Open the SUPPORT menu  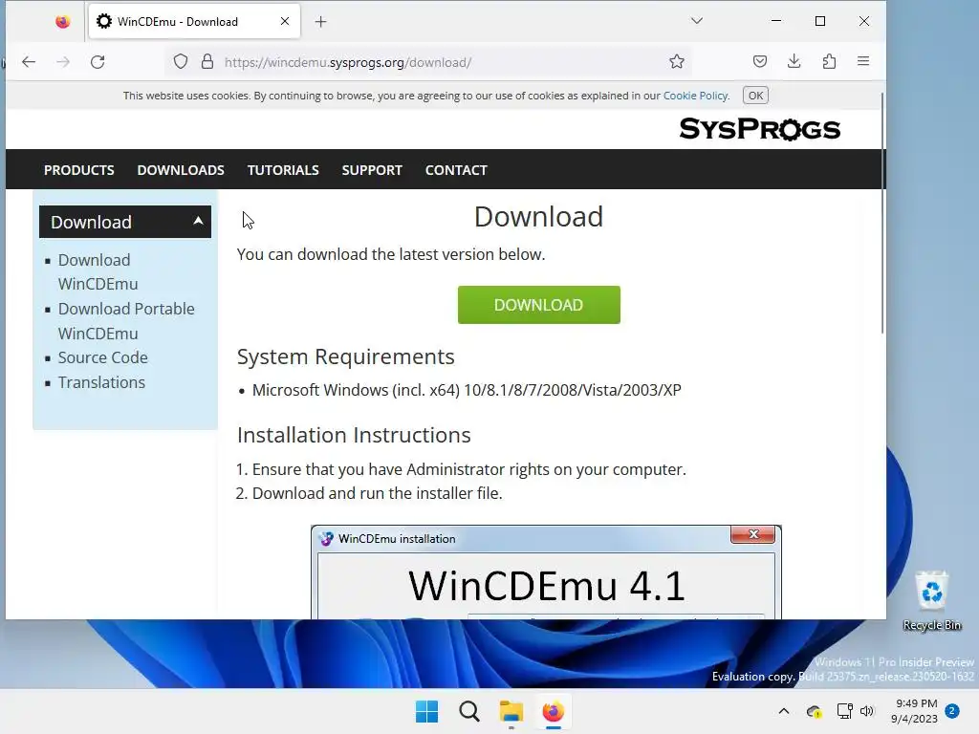pyautogui.click(x=372, y=170)
